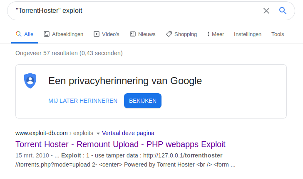The image size is (303, 179).
Task: Open the Torrent Hoster Remount Upload result
Action: 120,144
